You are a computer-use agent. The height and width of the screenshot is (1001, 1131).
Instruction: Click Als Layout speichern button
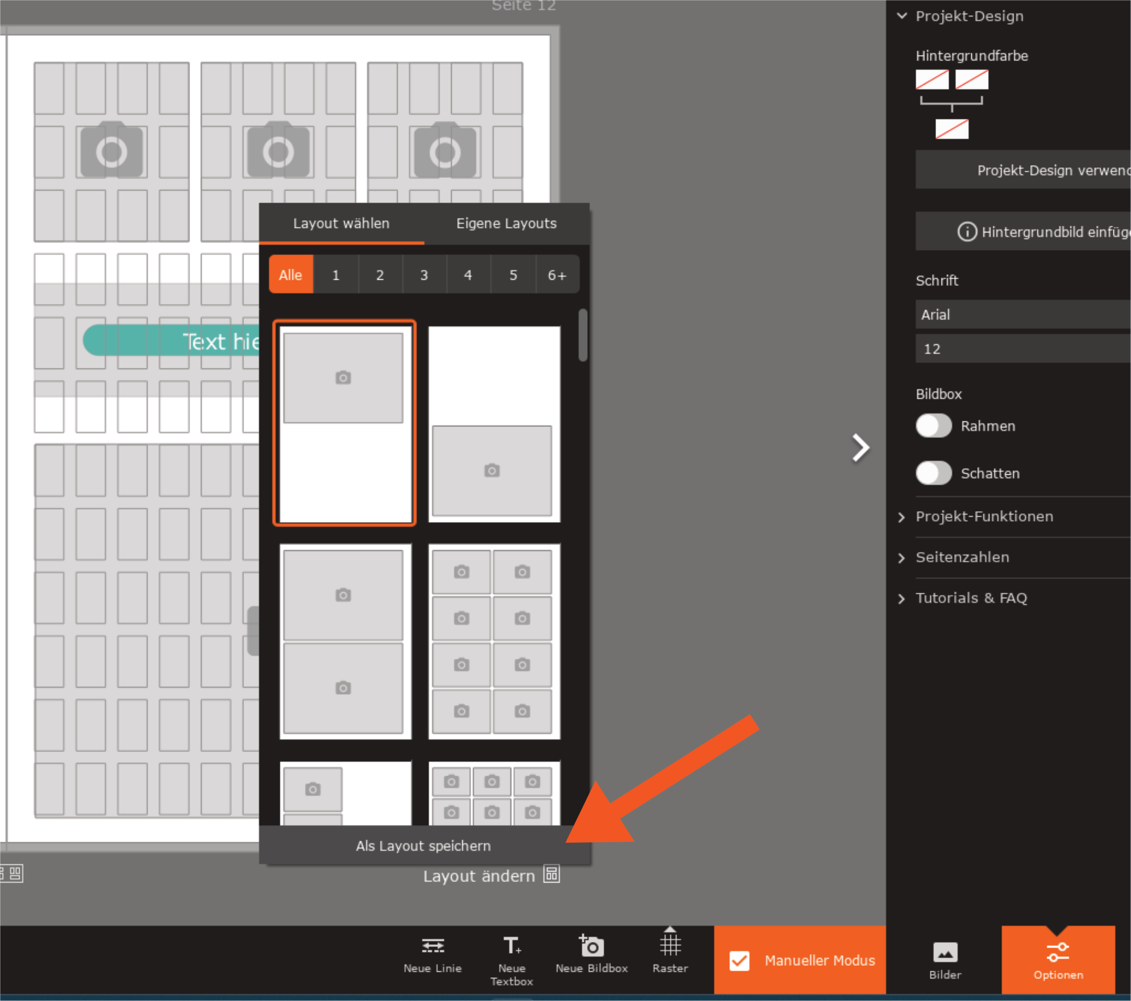[x=423, y=846]
